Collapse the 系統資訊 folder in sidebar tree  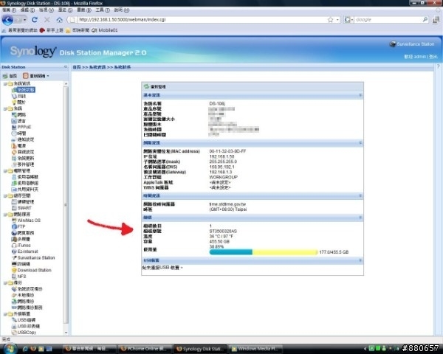pos(5,83)
